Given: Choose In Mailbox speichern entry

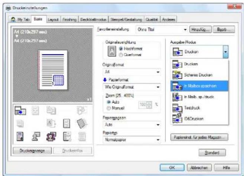Looking at the screenshot, I should coord(199,86).
